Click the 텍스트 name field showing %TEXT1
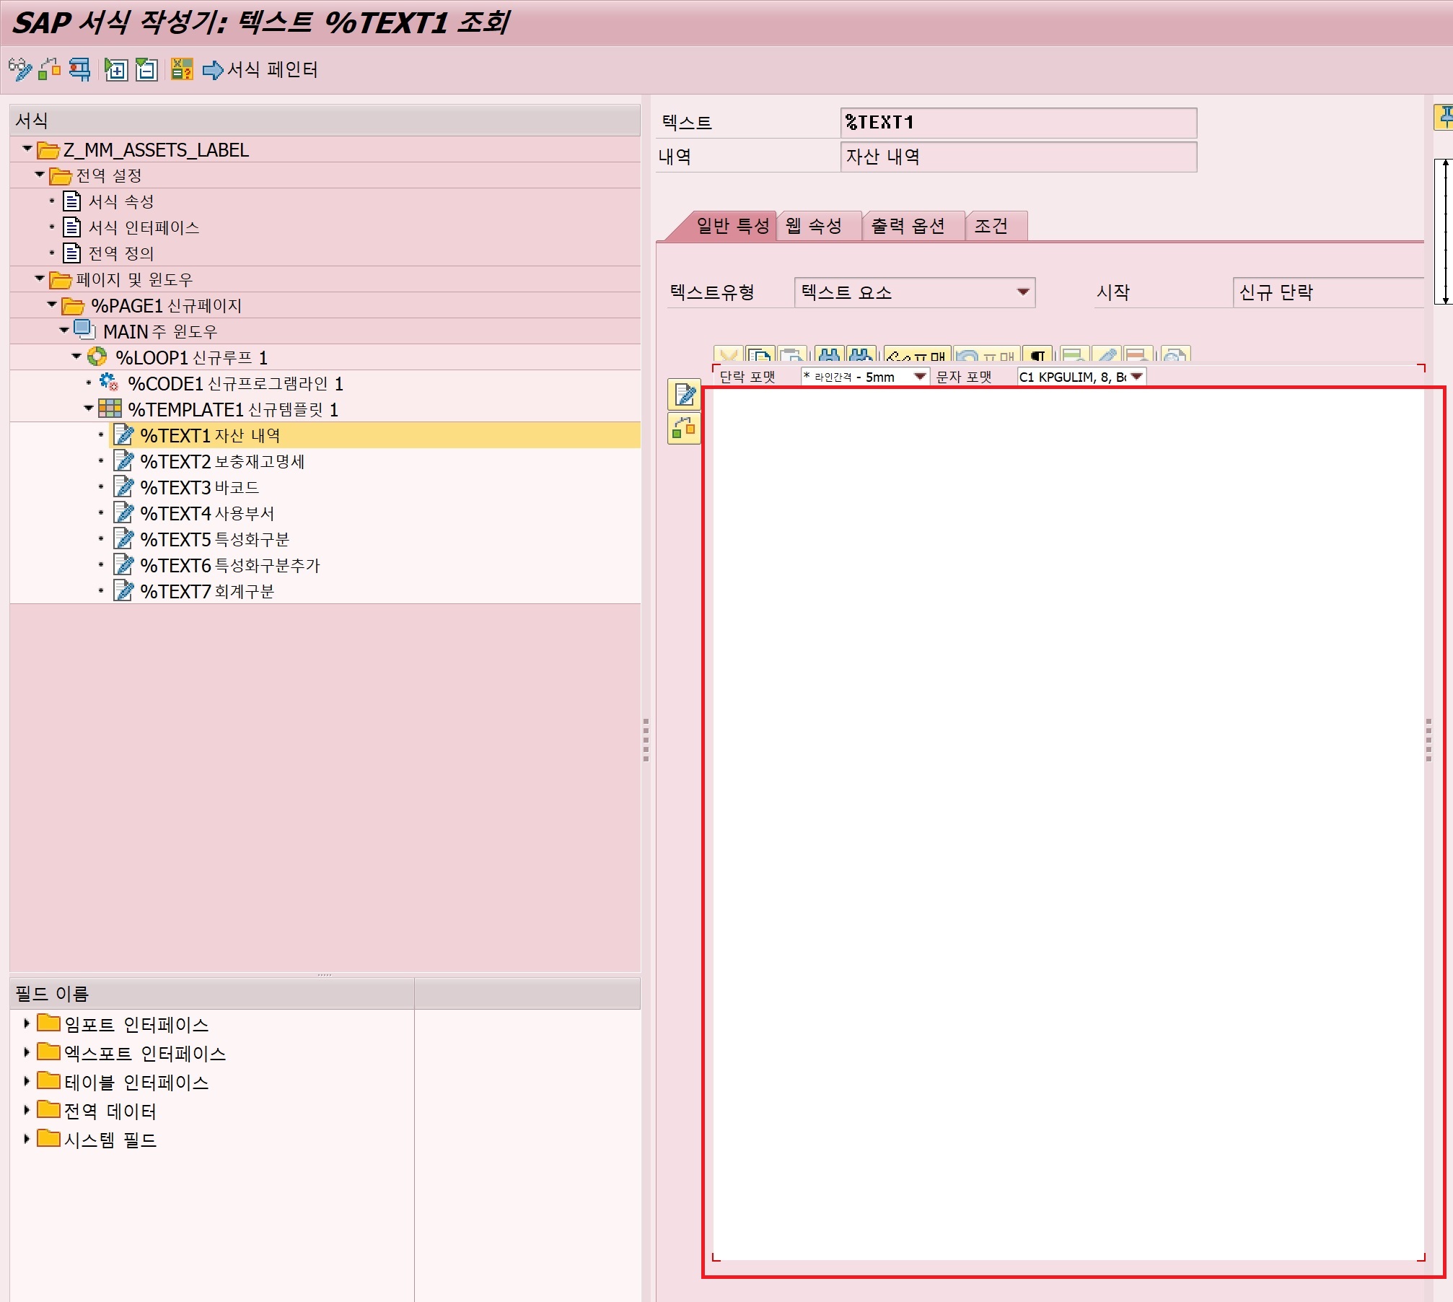 coord(1019,123)
